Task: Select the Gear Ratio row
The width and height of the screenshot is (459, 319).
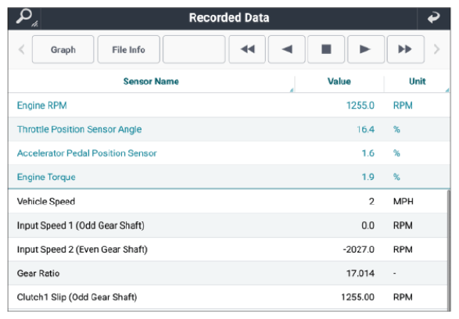Action: 228,274
